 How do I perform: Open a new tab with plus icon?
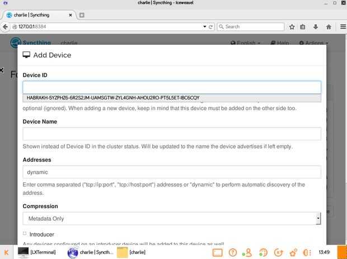(x=82, y=15)
